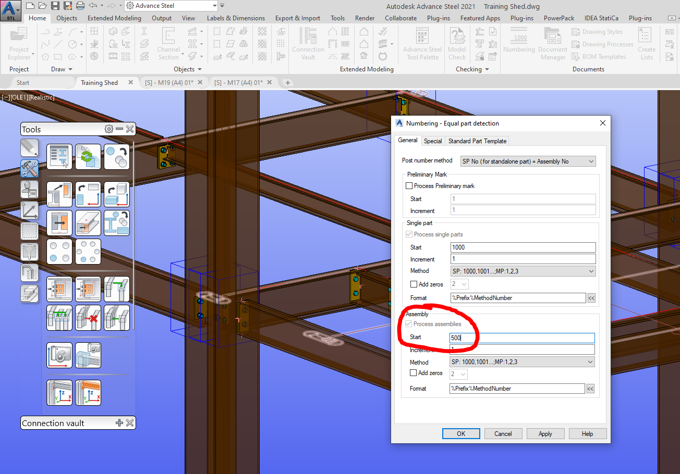Open the Connection Vault
The width and height of the screenshot is (680, 474).
coord(308,44)
